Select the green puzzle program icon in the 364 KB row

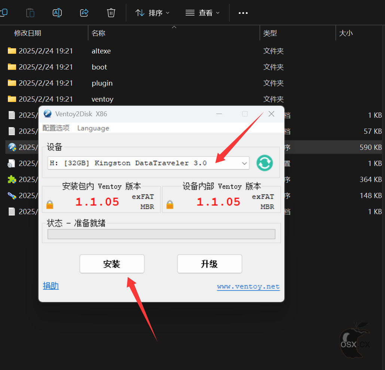tap(12, 179)
